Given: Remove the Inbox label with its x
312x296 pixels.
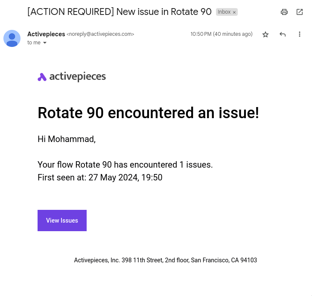Looking at the screenshot, I should [x=234, y=12].
